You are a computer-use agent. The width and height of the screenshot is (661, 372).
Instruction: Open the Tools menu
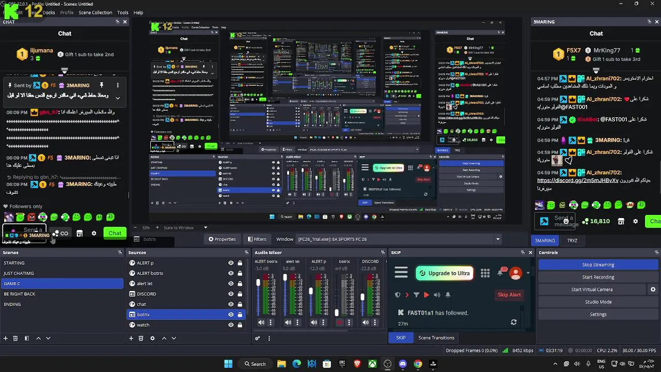click(122, 12)
